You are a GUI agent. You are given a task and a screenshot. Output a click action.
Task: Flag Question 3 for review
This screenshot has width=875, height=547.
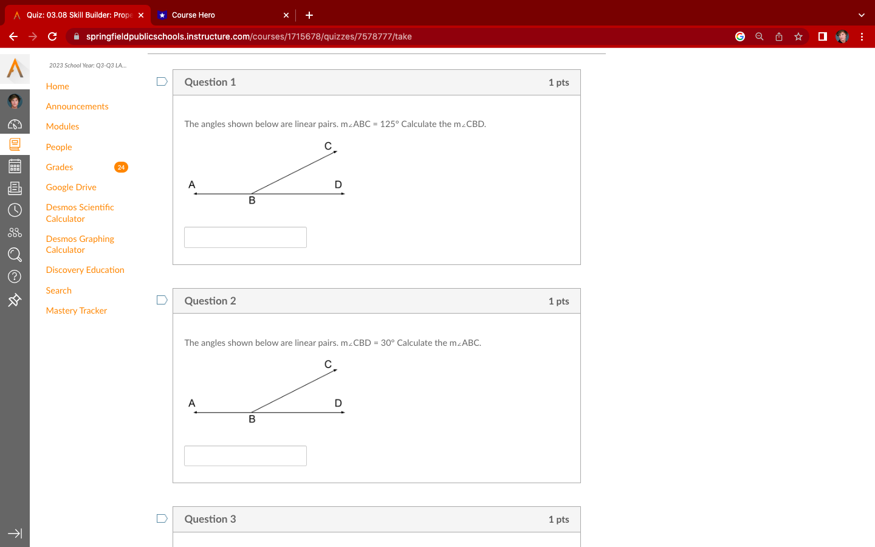coord(162,518)
